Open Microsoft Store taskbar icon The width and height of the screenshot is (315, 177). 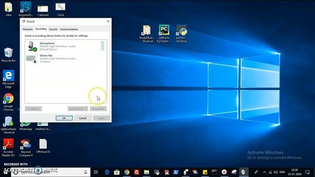[117, 172]
